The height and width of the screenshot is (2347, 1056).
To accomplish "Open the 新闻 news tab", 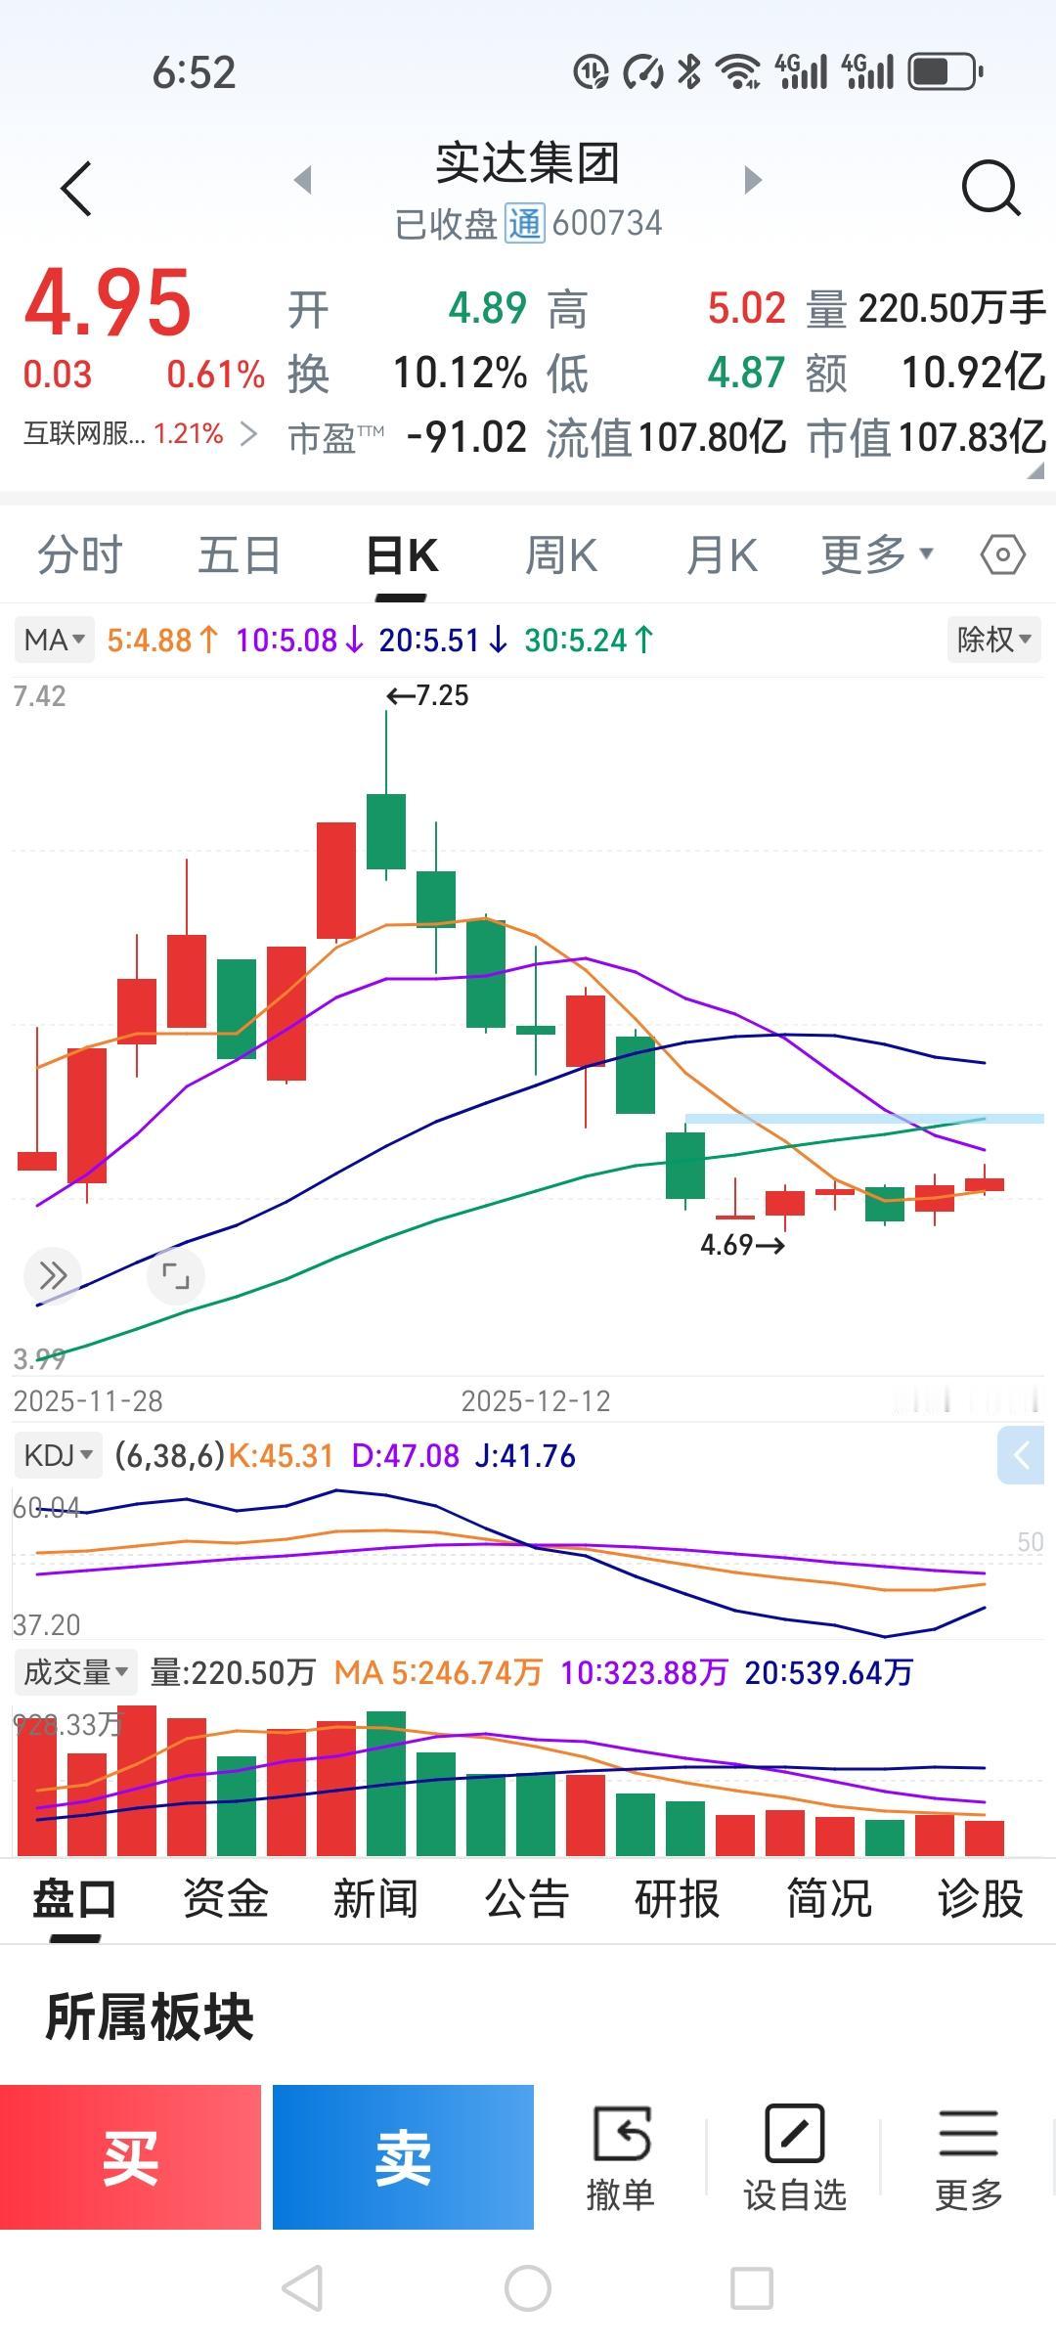I will coord(375,1899).
